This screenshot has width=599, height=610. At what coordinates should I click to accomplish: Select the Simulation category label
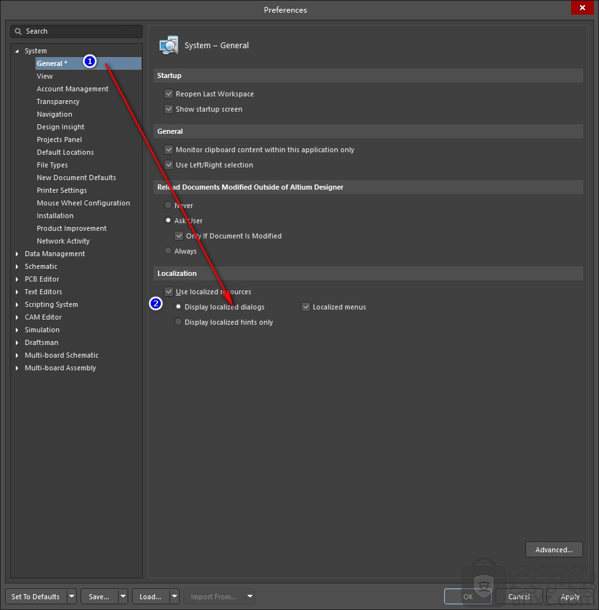42,330
